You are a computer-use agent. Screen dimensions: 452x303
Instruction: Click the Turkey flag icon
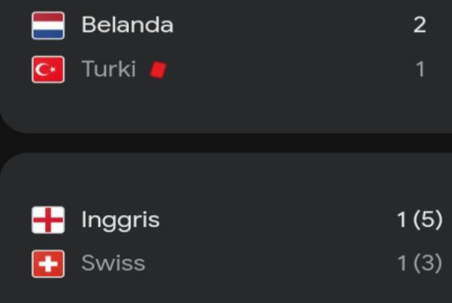tap(48, 70)
